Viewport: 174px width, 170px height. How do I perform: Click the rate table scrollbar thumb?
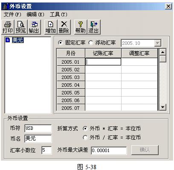(163, 59)
